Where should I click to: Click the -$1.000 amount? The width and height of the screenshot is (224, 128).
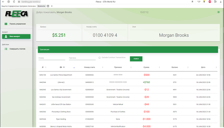pyautogui.click(x=146, y=119)
